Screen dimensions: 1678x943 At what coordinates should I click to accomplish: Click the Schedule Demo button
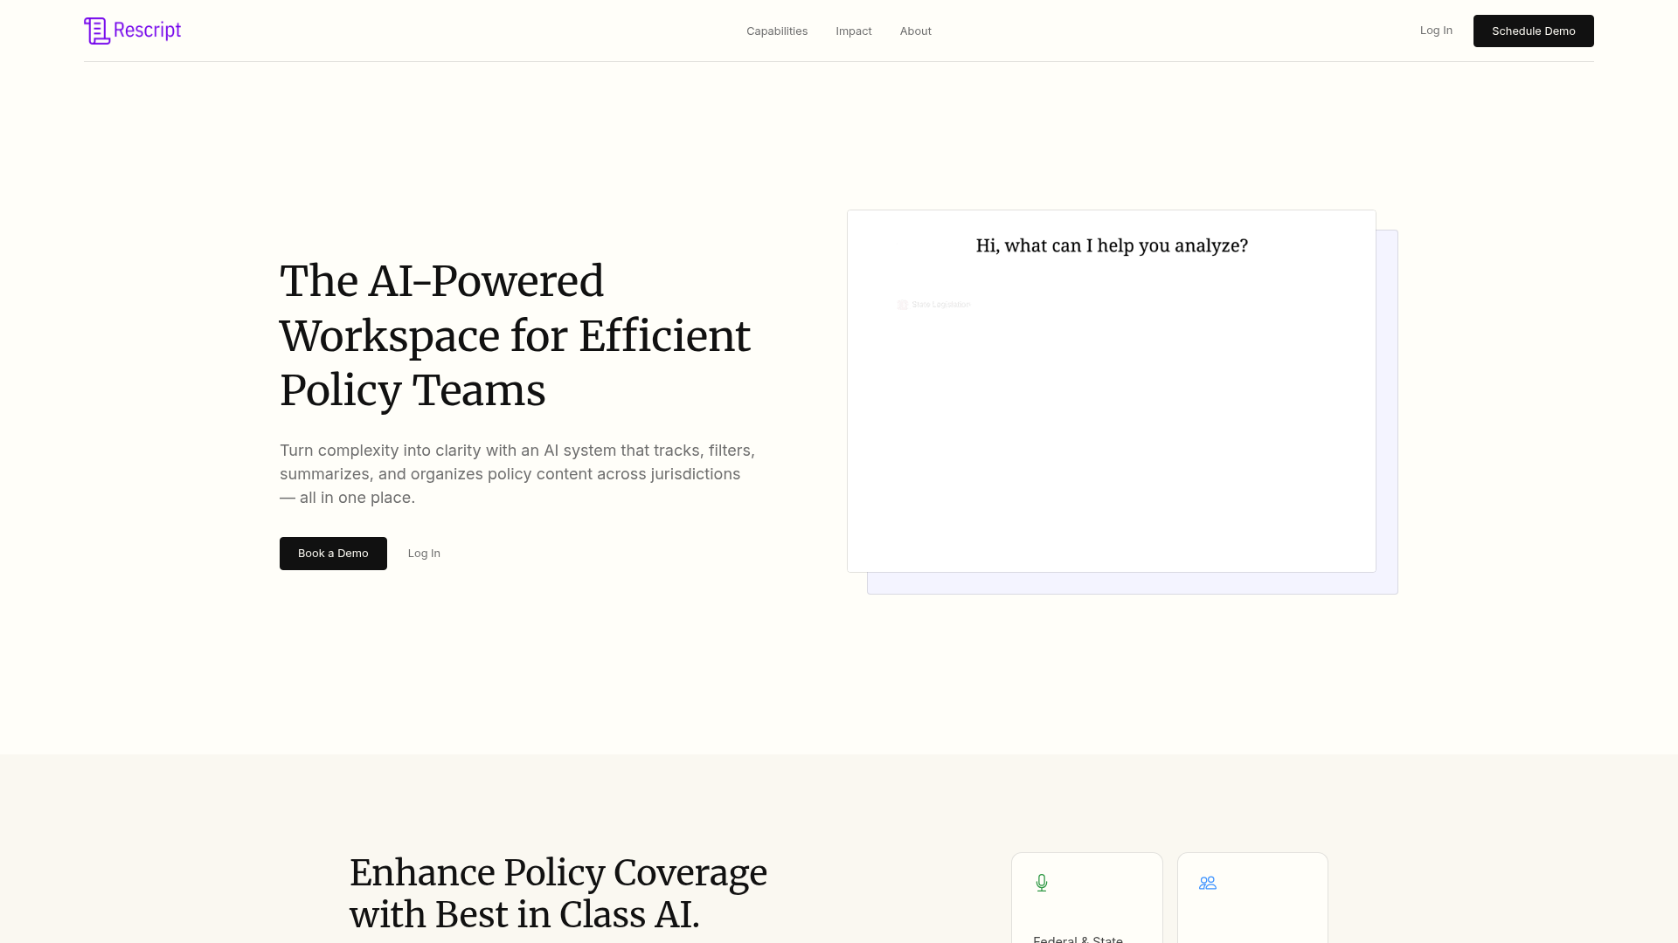[1534, 31]
